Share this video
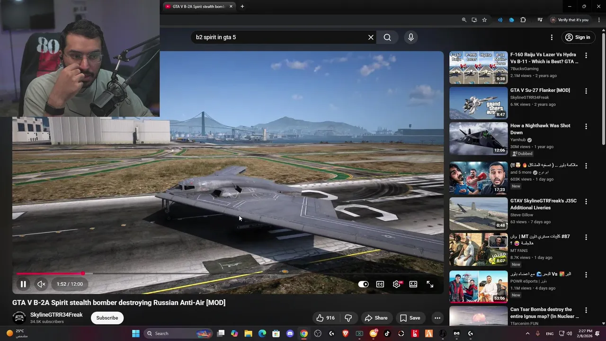 pyautogui.click(x=376, y=318)
